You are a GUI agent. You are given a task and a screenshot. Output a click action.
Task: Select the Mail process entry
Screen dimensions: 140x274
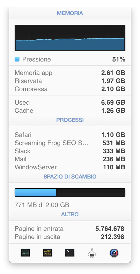coord(70,159)
